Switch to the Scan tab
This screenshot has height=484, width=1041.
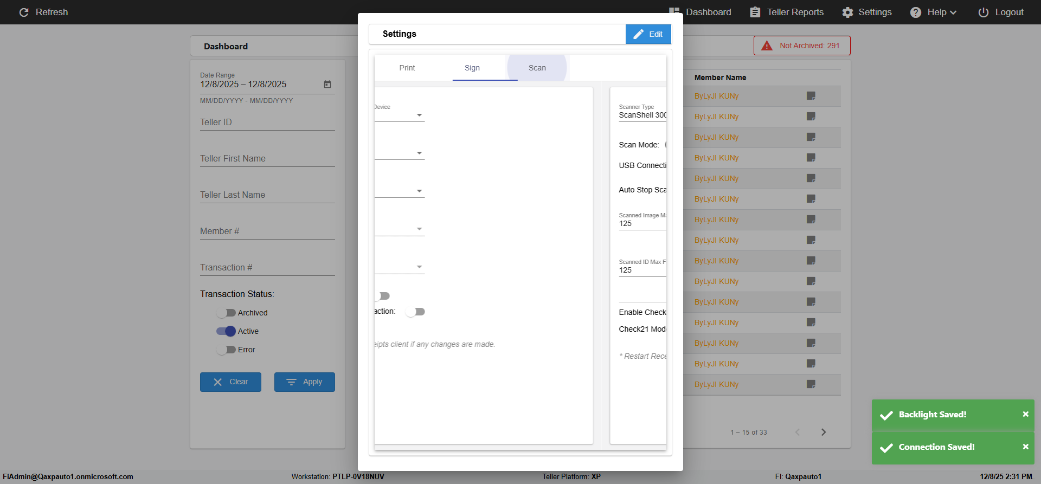[537, 68]
